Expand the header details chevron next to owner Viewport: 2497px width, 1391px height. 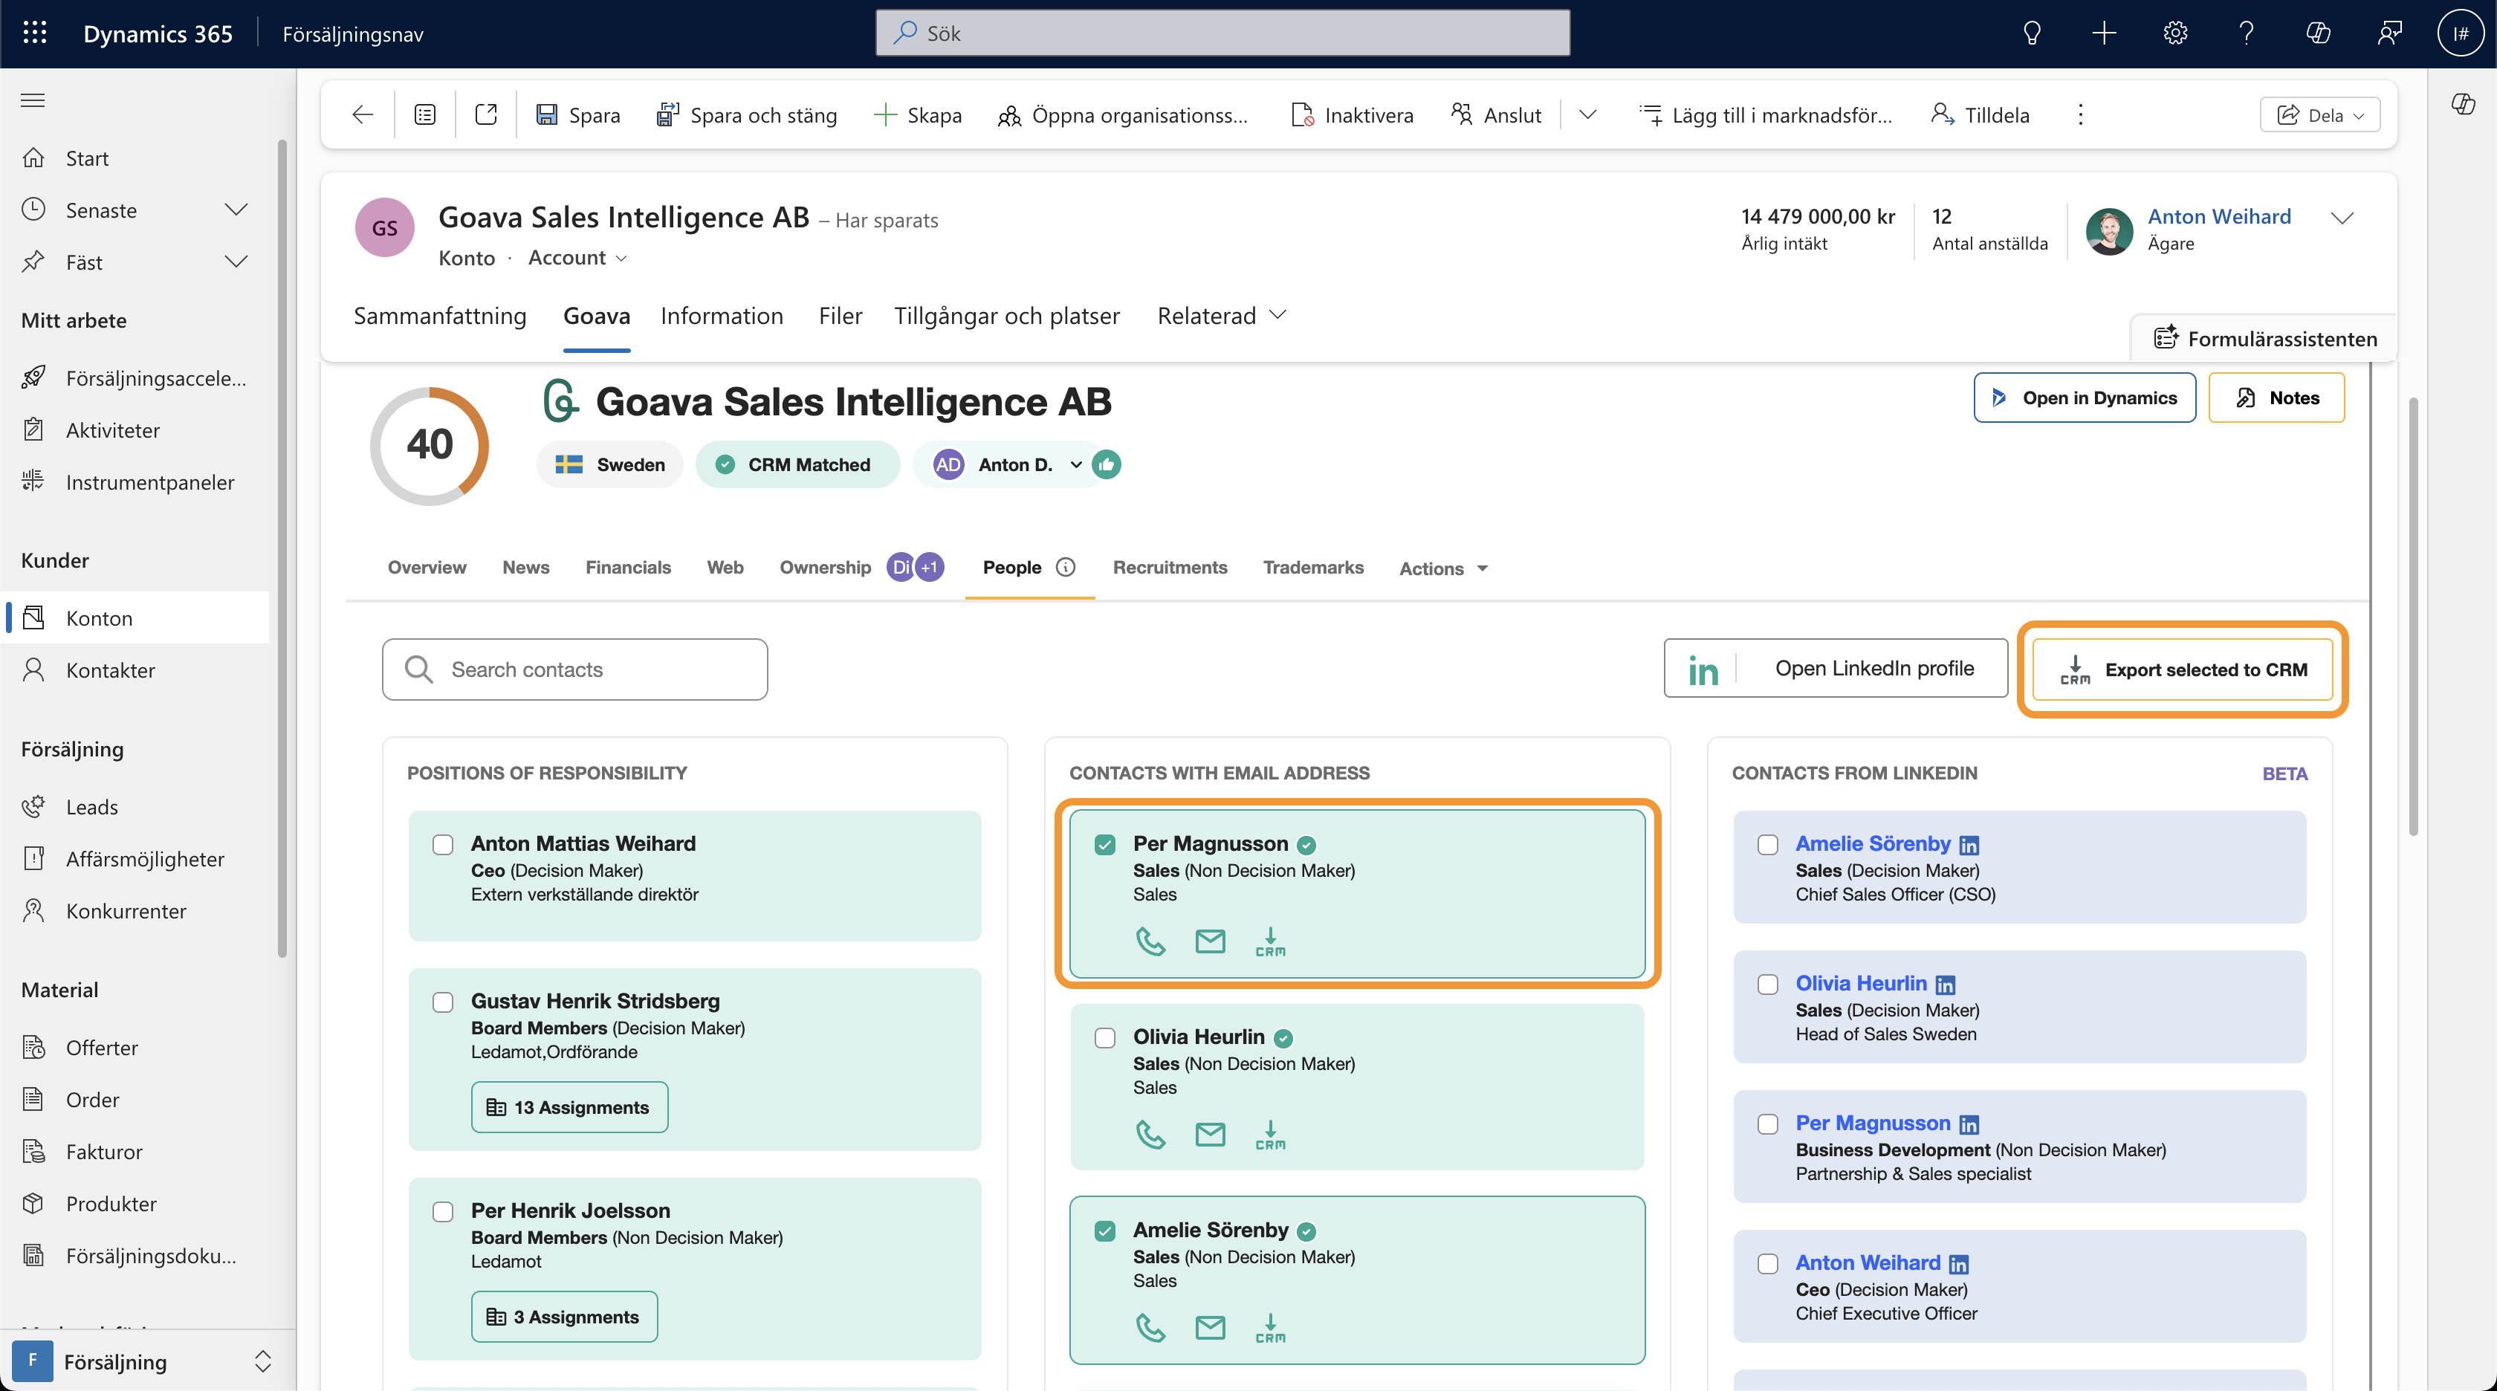point(2342,218)
